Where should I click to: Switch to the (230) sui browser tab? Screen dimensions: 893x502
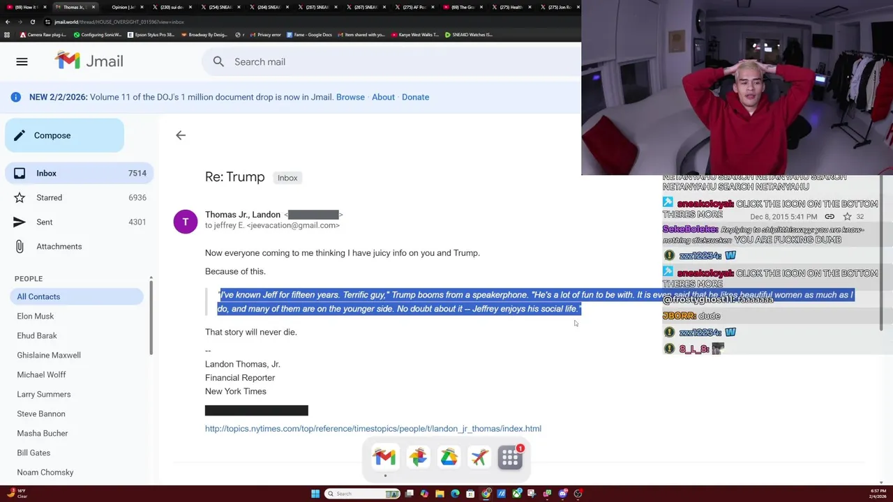pyautogui.click(x=171, y=7)
